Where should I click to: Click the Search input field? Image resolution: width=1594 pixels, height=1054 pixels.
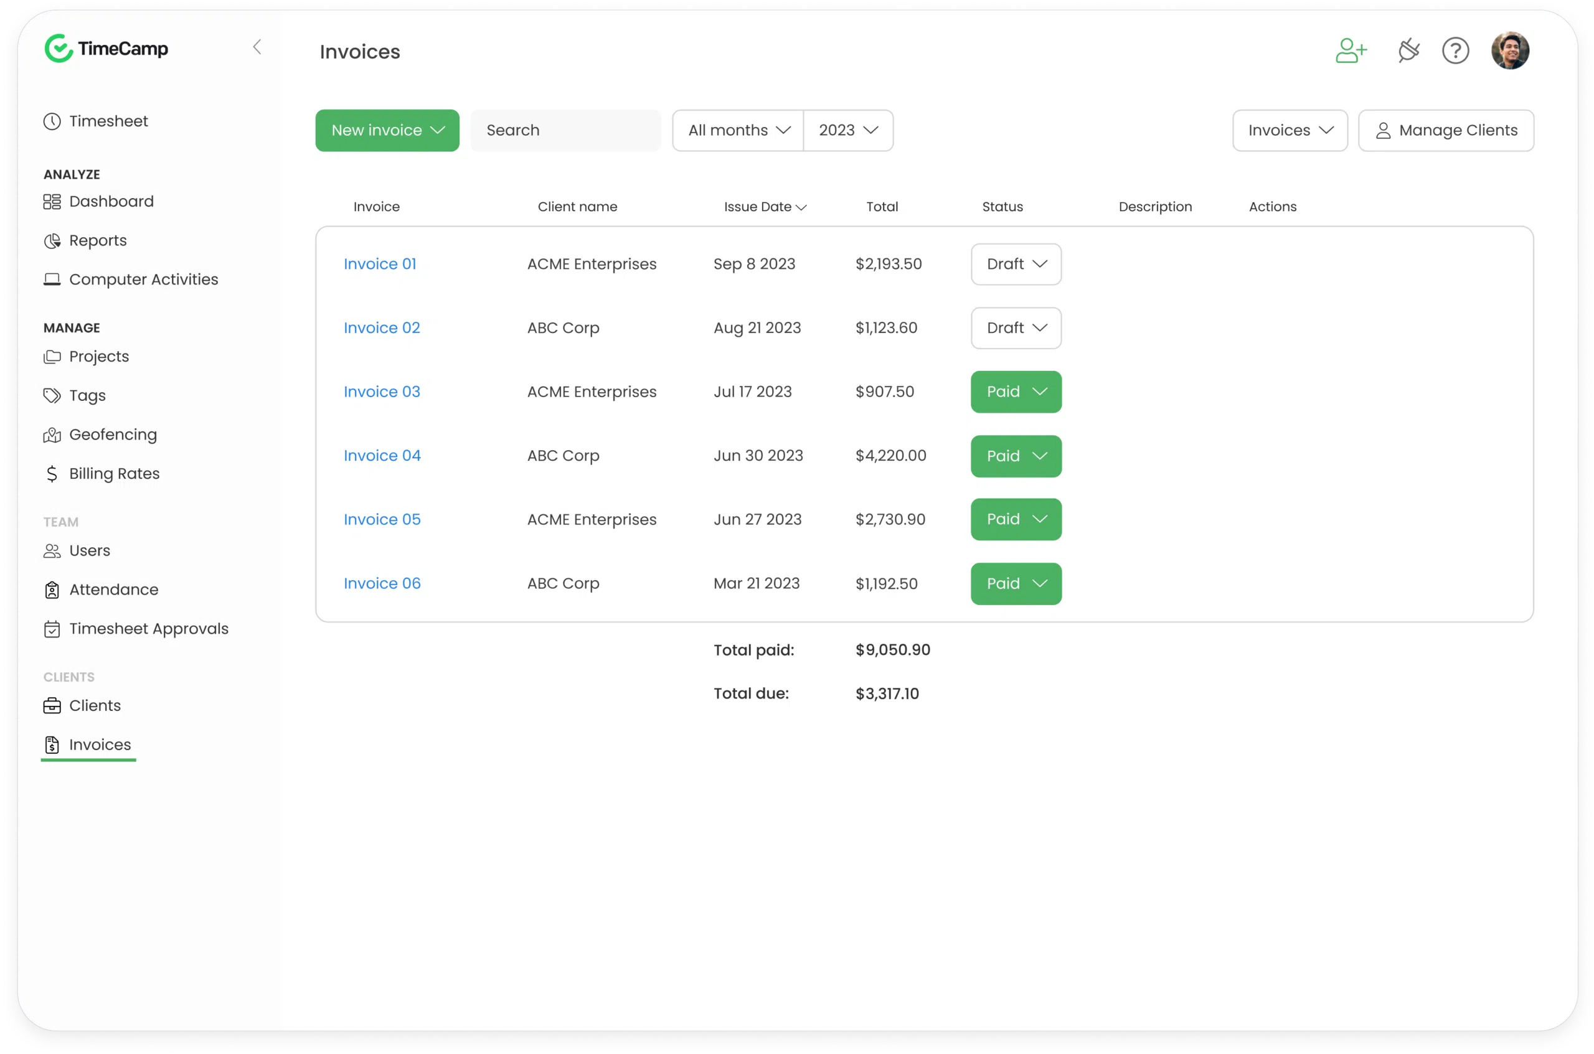click(x=565, y=130)
